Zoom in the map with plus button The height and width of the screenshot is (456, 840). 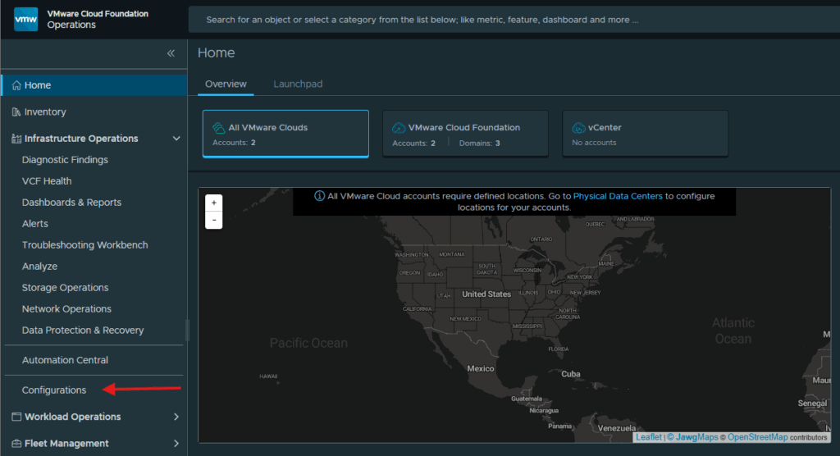point(214,203)
